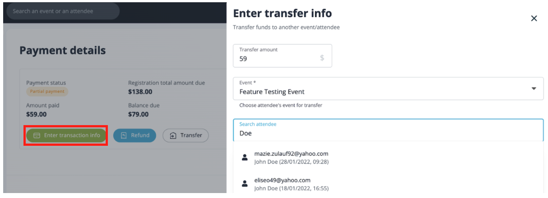Click the event or attendee search bar
Screen dimensions: 548x198
[63, 11]
